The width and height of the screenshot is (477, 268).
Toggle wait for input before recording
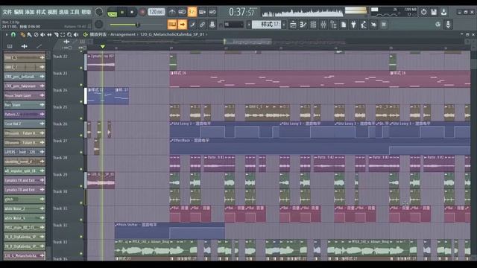pos(182,12)
